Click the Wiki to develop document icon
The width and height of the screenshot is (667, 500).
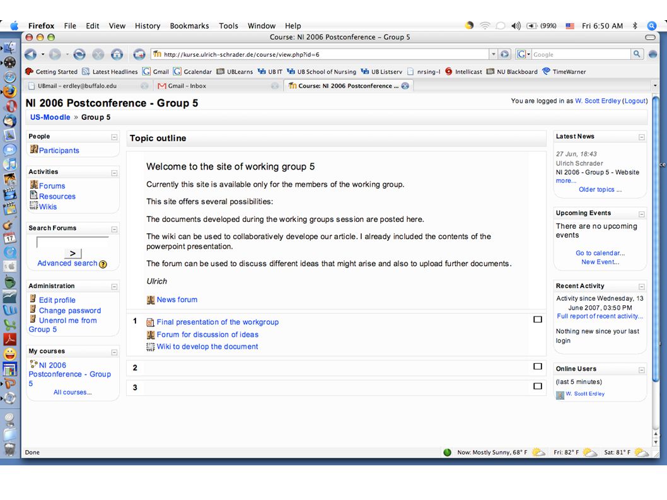(150, 347)
